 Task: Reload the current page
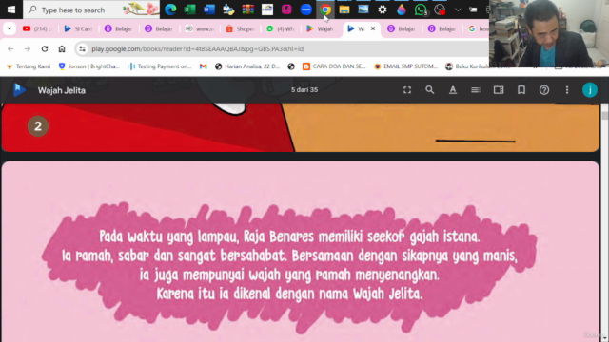tap(45, 48)
